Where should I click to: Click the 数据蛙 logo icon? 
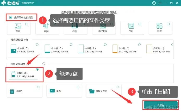click(3, 3)
